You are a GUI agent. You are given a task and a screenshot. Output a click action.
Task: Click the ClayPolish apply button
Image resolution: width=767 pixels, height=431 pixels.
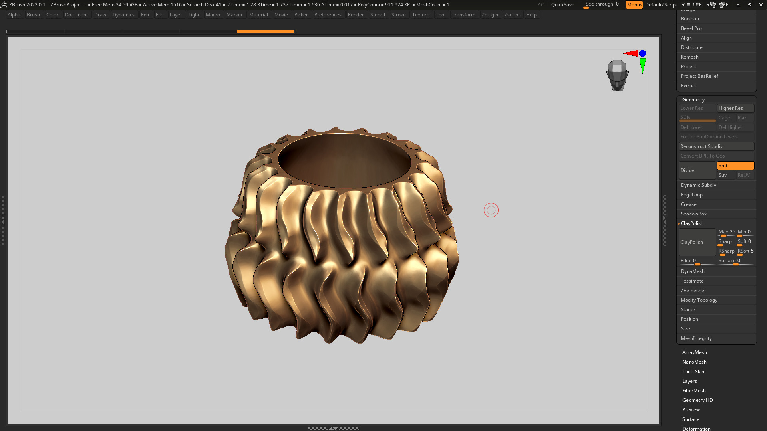click(x=697, y=242)
